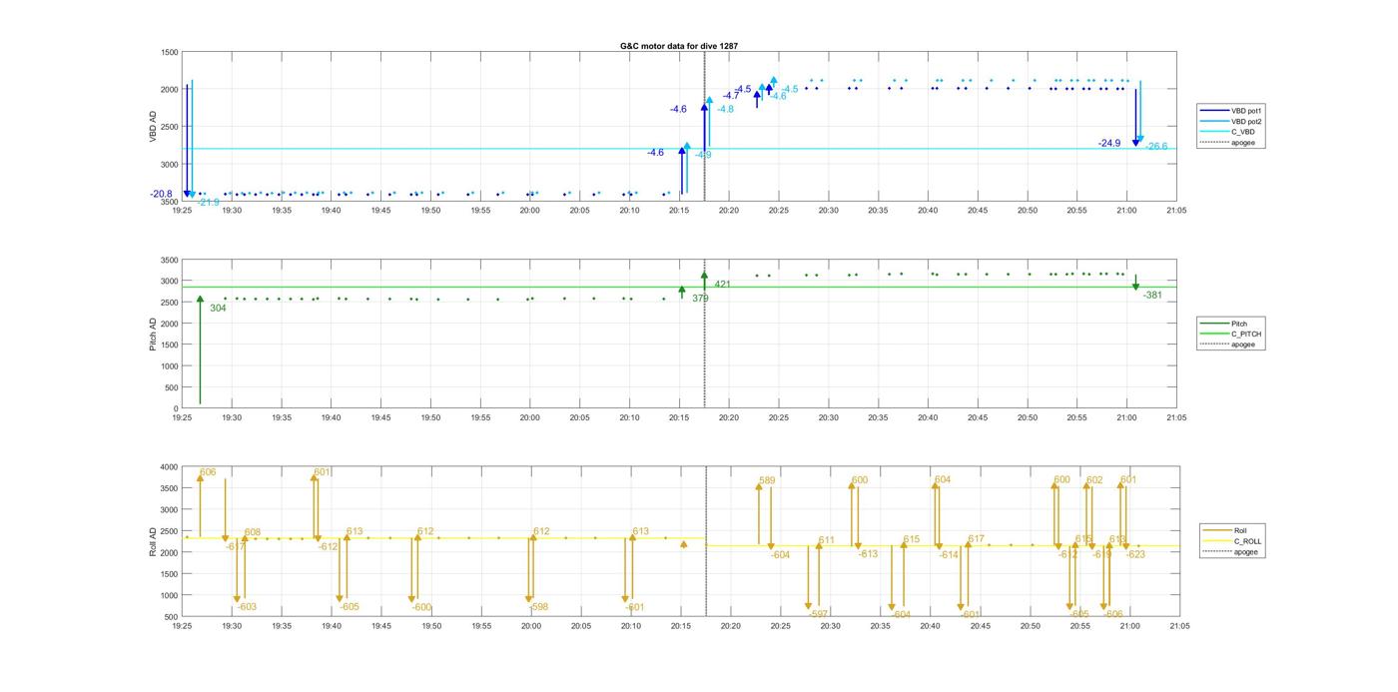
Task: Click the '4000' tick on the Roll AD axis
Action: coord(170,466)
